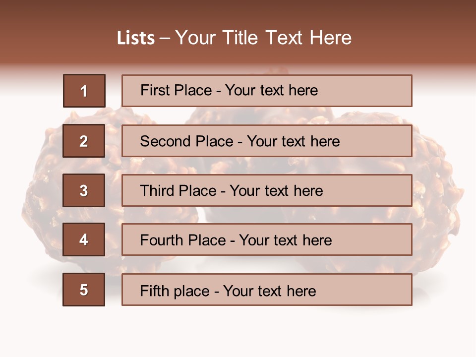Click the words 'Second Place' in row two
476x357 pixels.
[x=187, y=141]
